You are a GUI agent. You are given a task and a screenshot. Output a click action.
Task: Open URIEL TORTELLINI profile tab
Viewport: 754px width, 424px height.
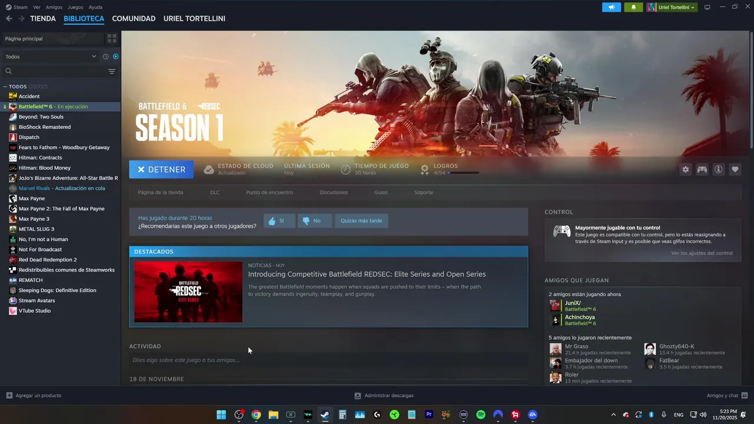click(x=194, y=19)
